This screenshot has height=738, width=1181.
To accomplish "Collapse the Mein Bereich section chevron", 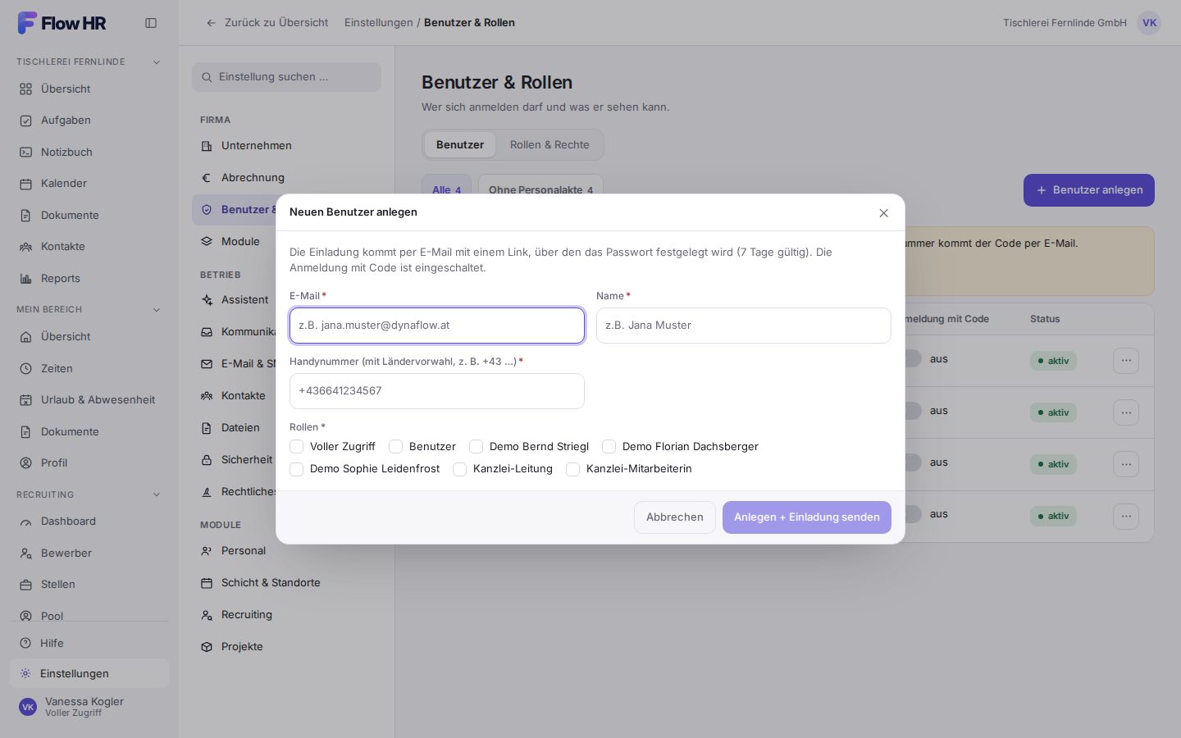I will (157, 310).
